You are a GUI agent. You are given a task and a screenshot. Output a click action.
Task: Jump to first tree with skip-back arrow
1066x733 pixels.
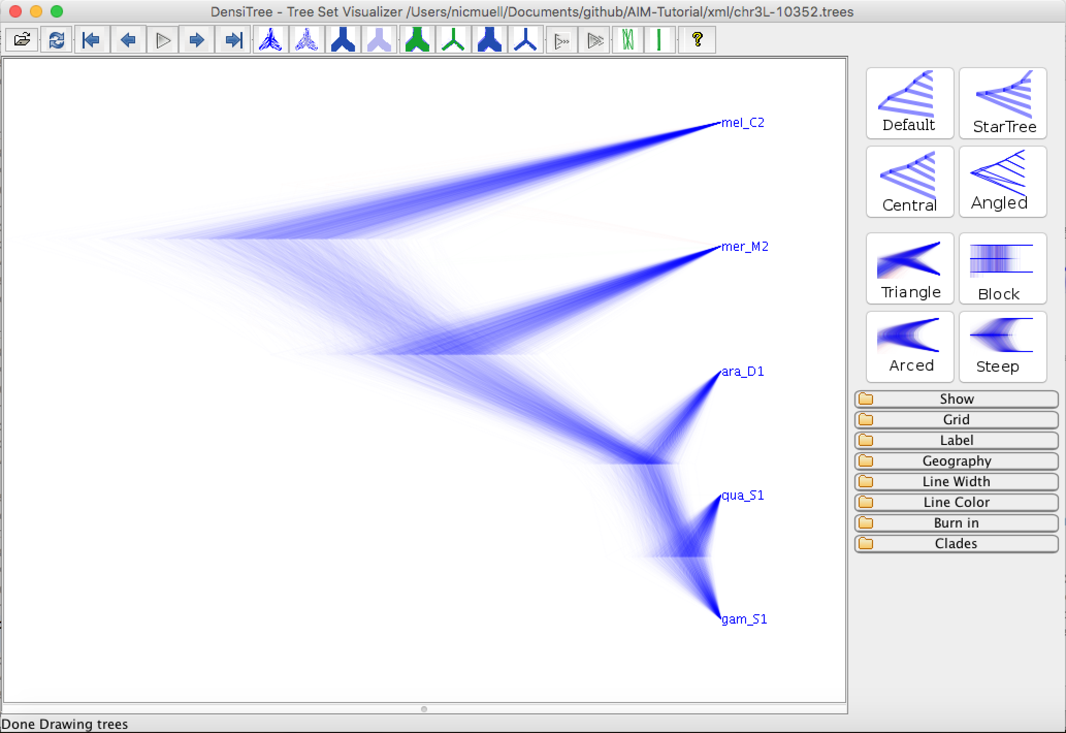(x=91, y=40)
